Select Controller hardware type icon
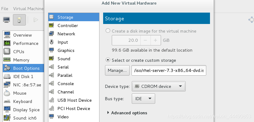 pyautogui.click(x=51, y=26)
